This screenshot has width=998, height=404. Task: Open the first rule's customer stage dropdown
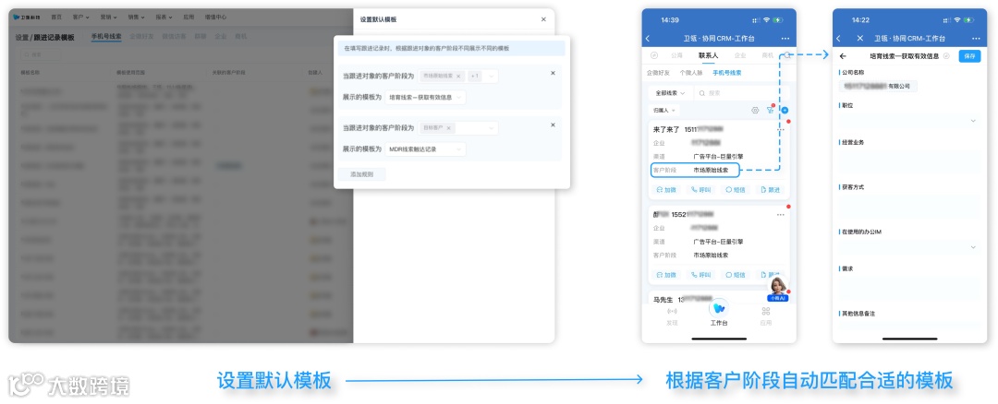point(457,77)
